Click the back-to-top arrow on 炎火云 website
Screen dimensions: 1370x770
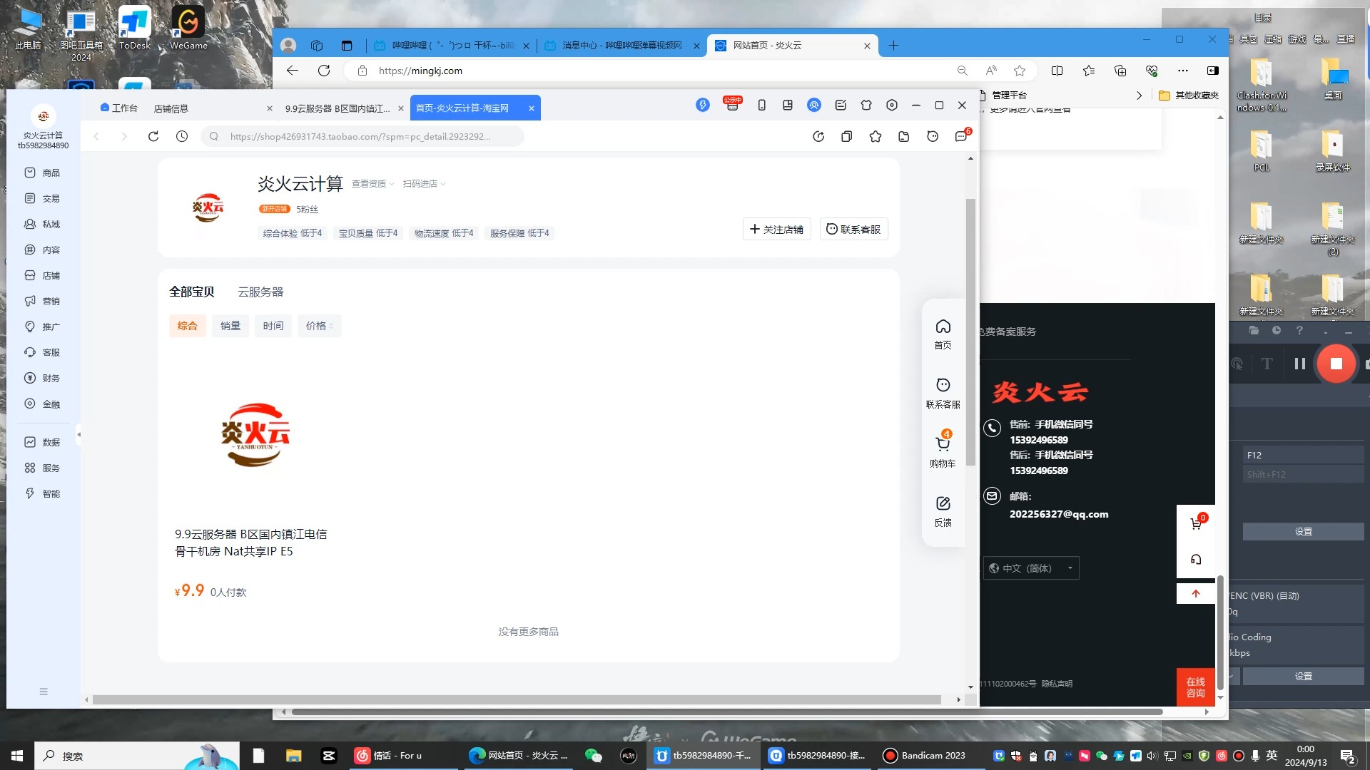click(1196, 593)
